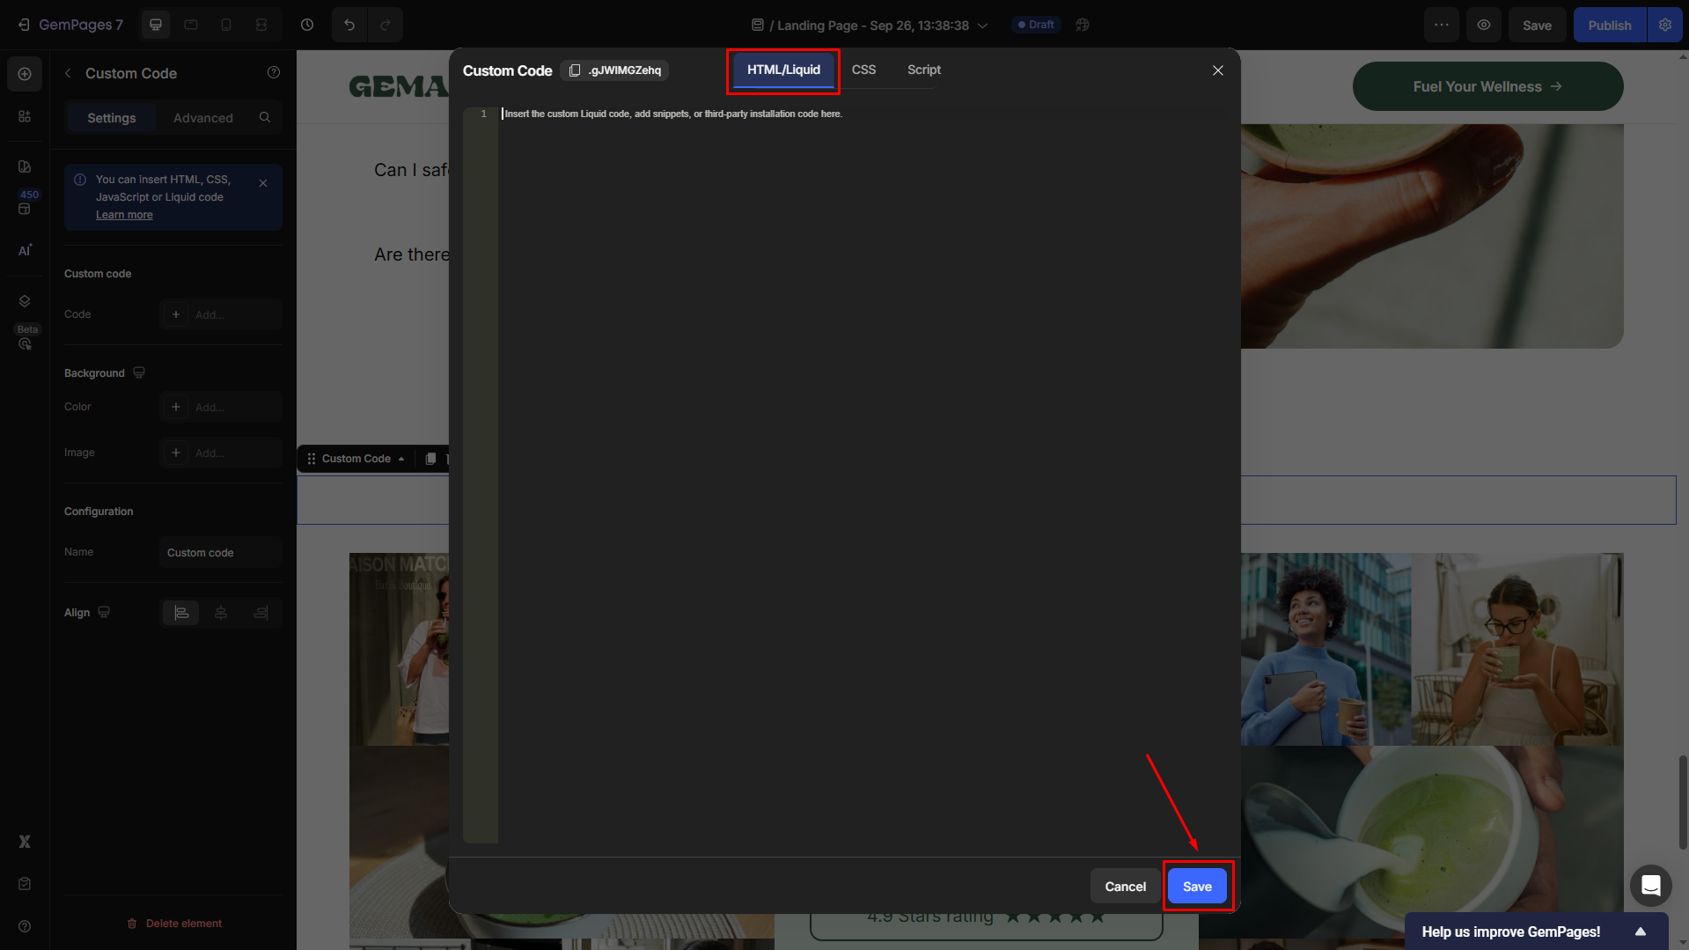Undo the last action
1689x950 pixels.
click(x=349, y=25)
